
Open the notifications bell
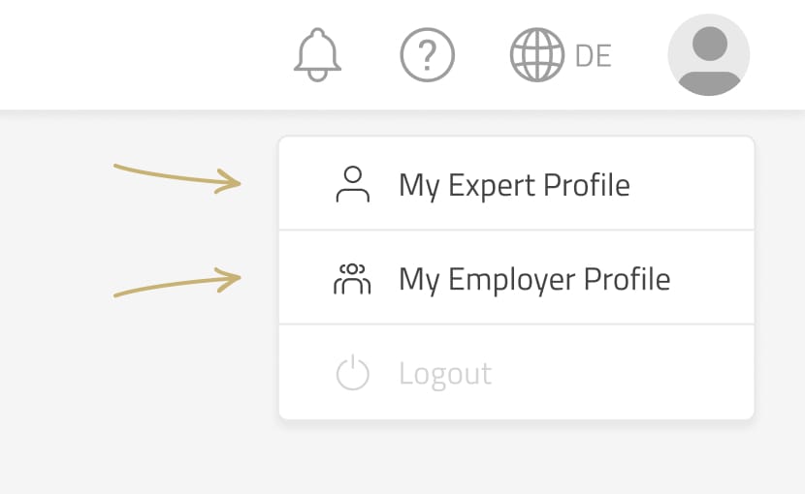click(x=318, y=55)
